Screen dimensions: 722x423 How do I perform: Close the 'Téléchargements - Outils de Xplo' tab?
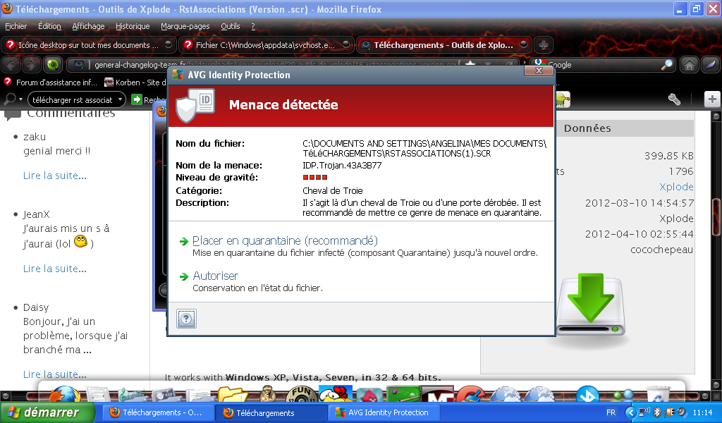(524, 44)
